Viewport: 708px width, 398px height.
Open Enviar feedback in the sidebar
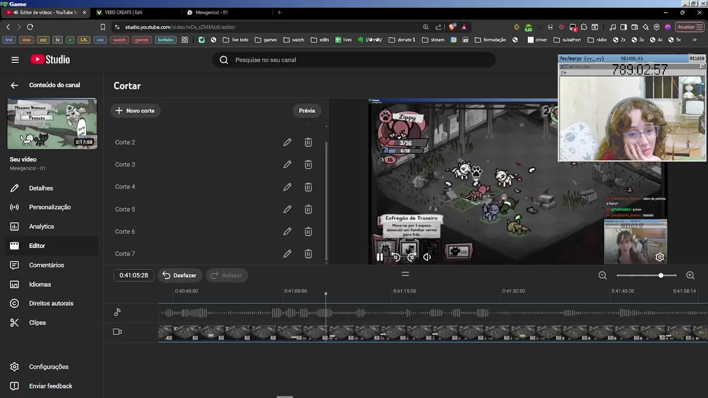click(x=52, y=386)
